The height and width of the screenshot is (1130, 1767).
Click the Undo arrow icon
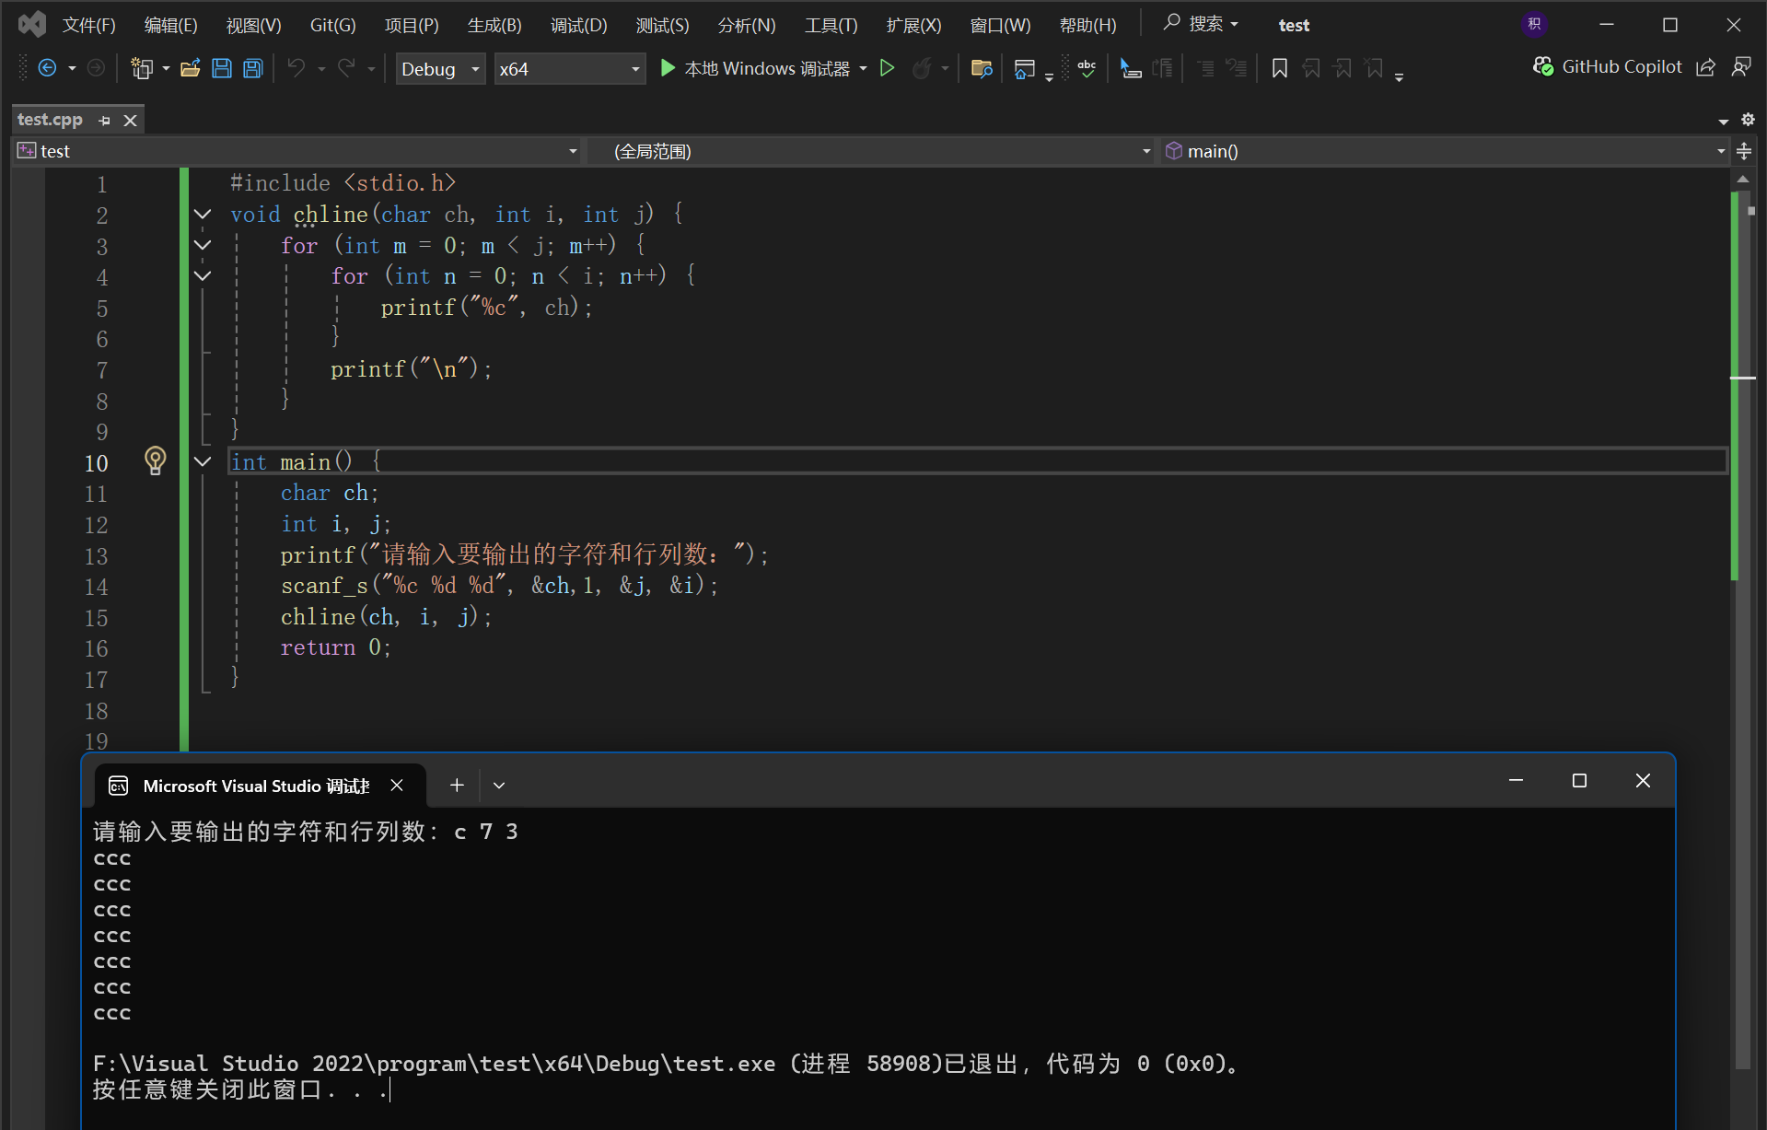(x=296, y=68)
